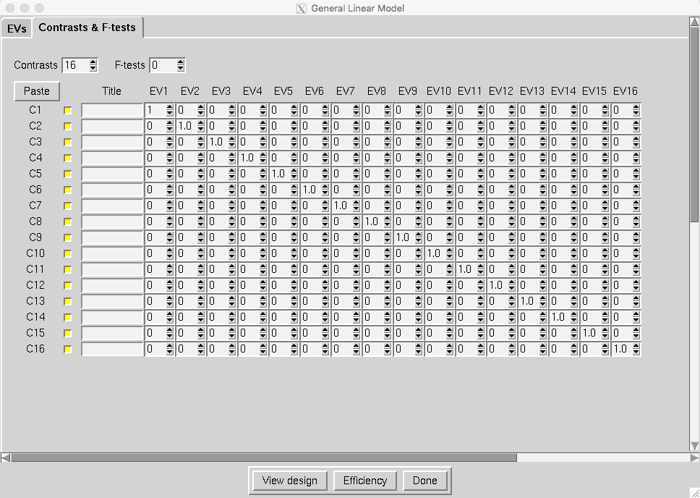Toggle the C11 yellow checkbox

pyautogui.click(x=67, y=269)
